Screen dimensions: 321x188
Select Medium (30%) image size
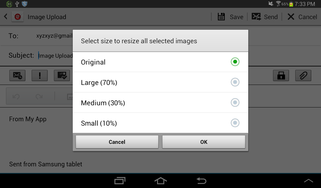(x=160, y=102)
